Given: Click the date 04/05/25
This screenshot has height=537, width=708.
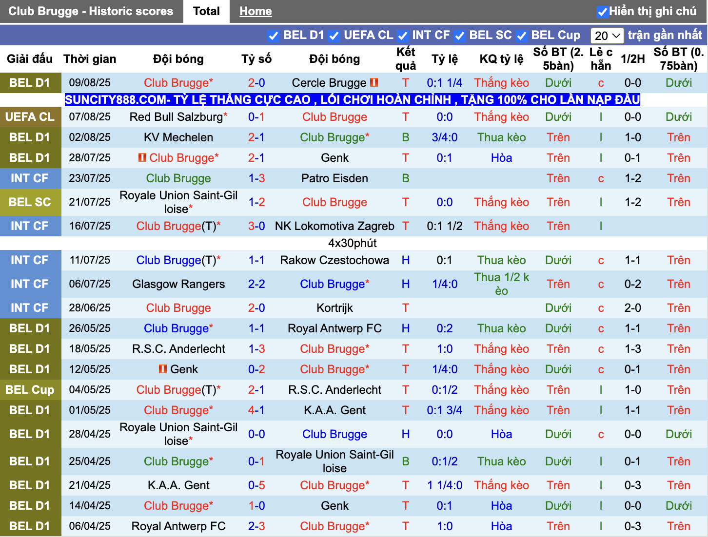Looking at the screenshot, I should coord(90,390).
